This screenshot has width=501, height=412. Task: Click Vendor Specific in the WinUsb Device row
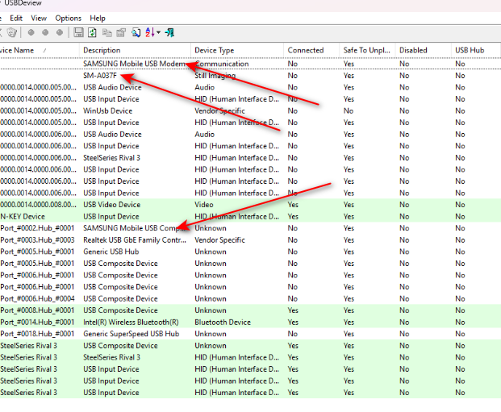click(219, 110)
